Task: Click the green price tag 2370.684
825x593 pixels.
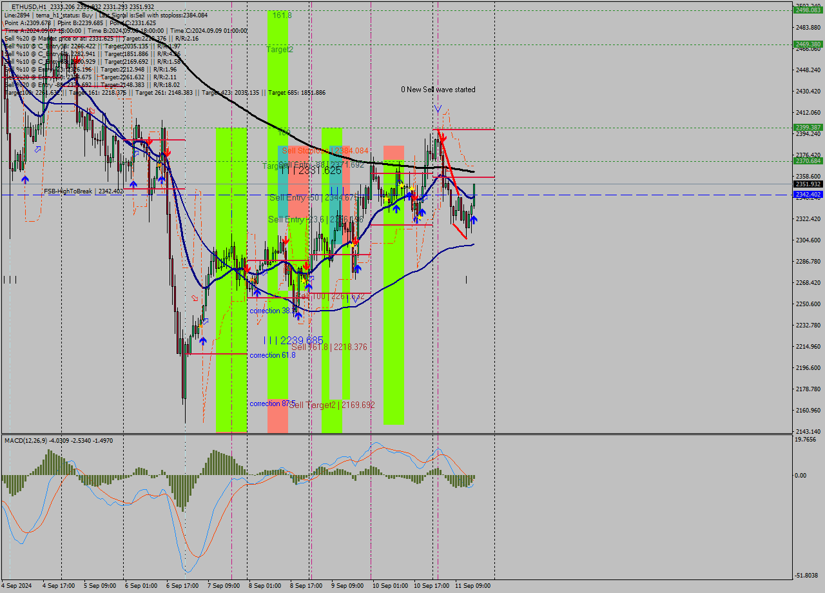Action: [x=808, y=161]
